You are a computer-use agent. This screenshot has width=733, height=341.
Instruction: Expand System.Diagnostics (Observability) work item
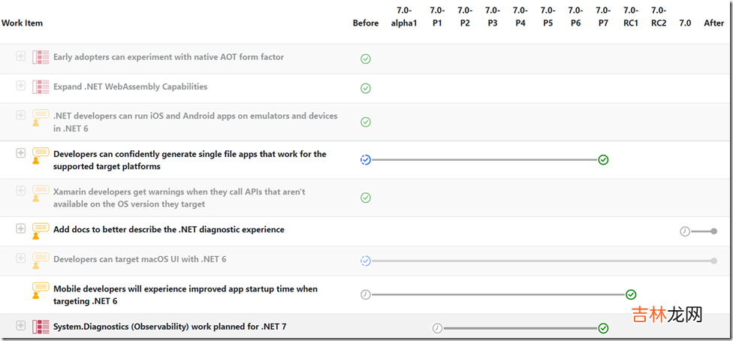[x=21, y=326]
